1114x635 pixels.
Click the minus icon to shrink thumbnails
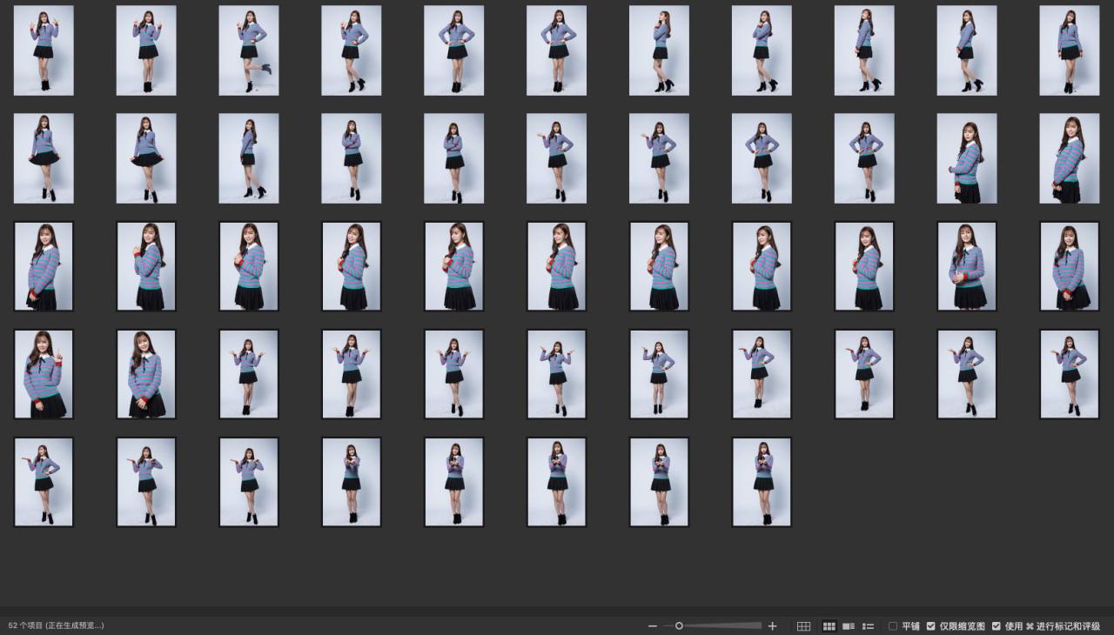[x=653, y=626]
